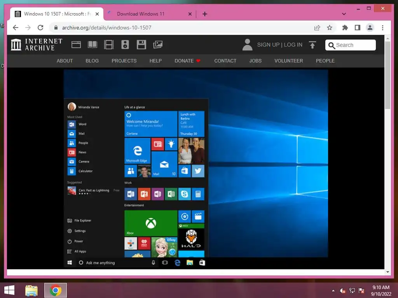Open File Explorer from taskbar
This screenshot has height=298, width=398.
[31, 290]
